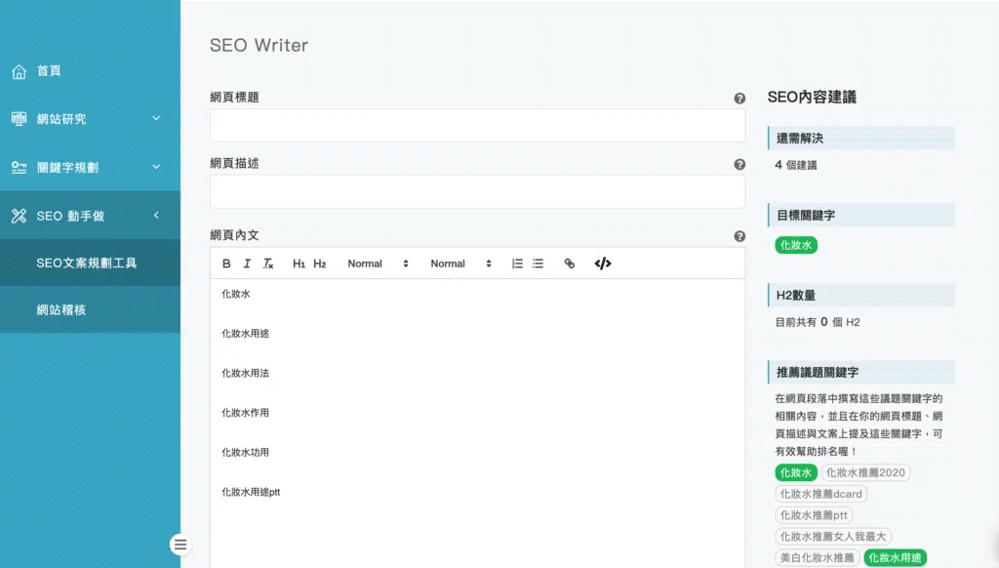Toggle italic formatting in editor toolbar

[247, 264]
